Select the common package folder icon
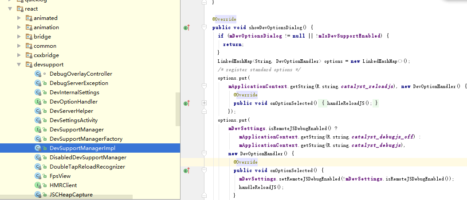The width and height of the screenshot is (467, 200). (x=29, y=46)
